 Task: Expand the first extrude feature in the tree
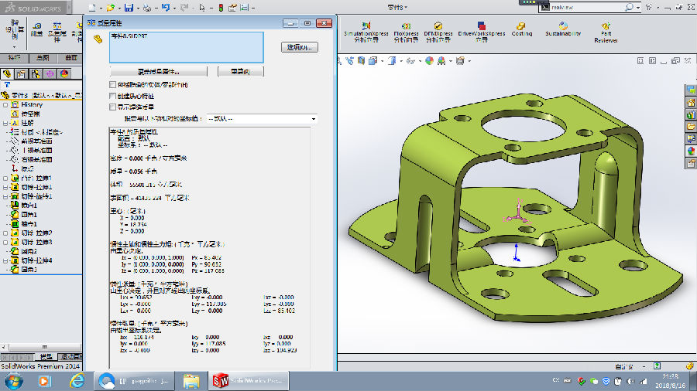tap(5, 178)
